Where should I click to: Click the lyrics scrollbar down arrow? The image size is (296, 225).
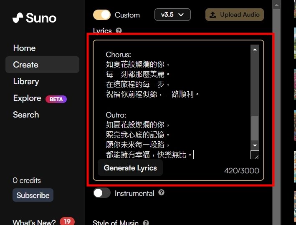point(255,145)
